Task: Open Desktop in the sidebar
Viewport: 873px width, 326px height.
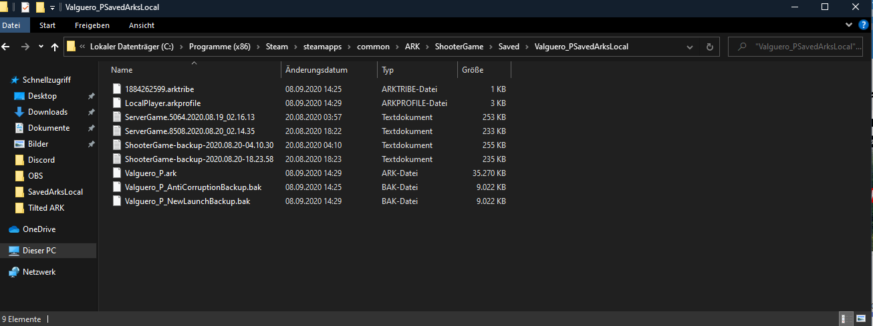Action: click(x=42, y=96)
